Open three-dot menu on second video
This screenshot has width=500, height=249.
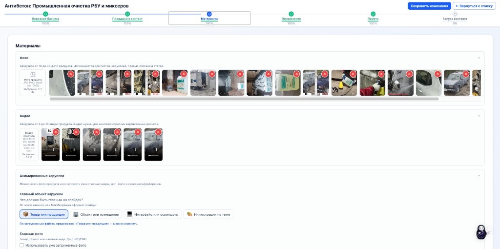point(74,149)
